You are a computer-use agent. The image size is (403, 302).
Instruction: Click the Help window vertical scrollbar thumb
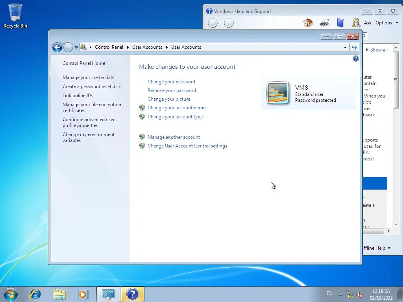click(x=396, y=80)
